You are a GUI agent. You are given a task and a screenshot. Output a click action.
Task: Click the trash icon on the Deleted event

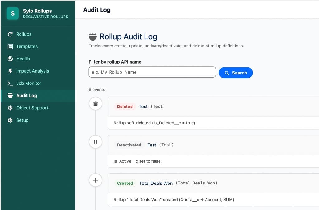95,103
